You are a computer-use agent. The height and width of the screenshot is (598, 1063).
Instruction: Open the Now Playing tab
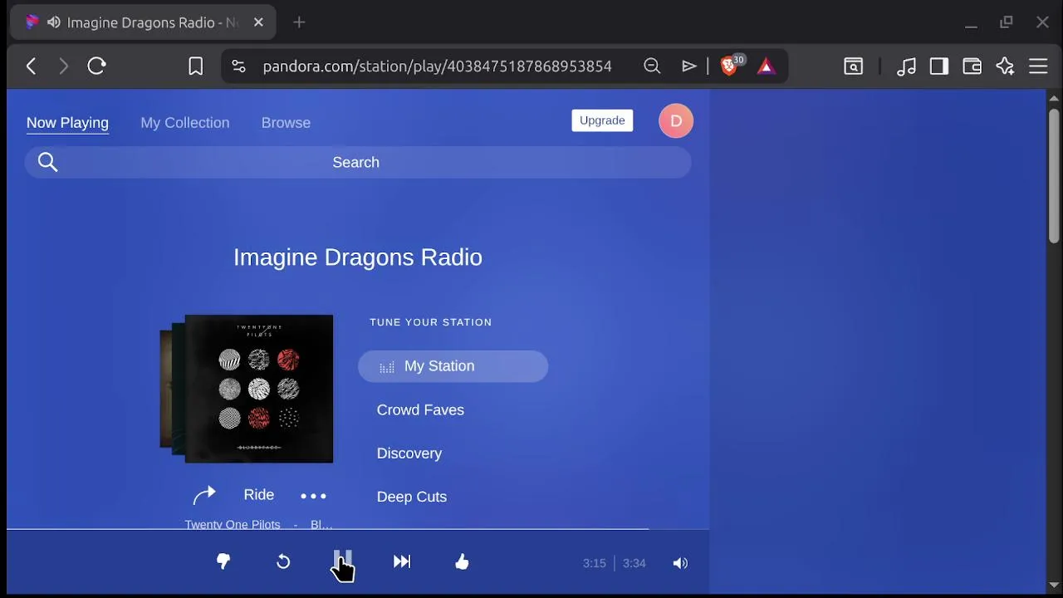[x=67, y=123]
